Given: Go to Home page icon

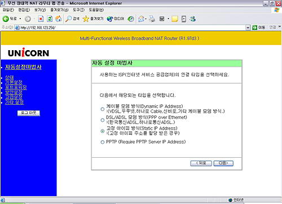Looking at the screenshot, I should pos(59,19).
